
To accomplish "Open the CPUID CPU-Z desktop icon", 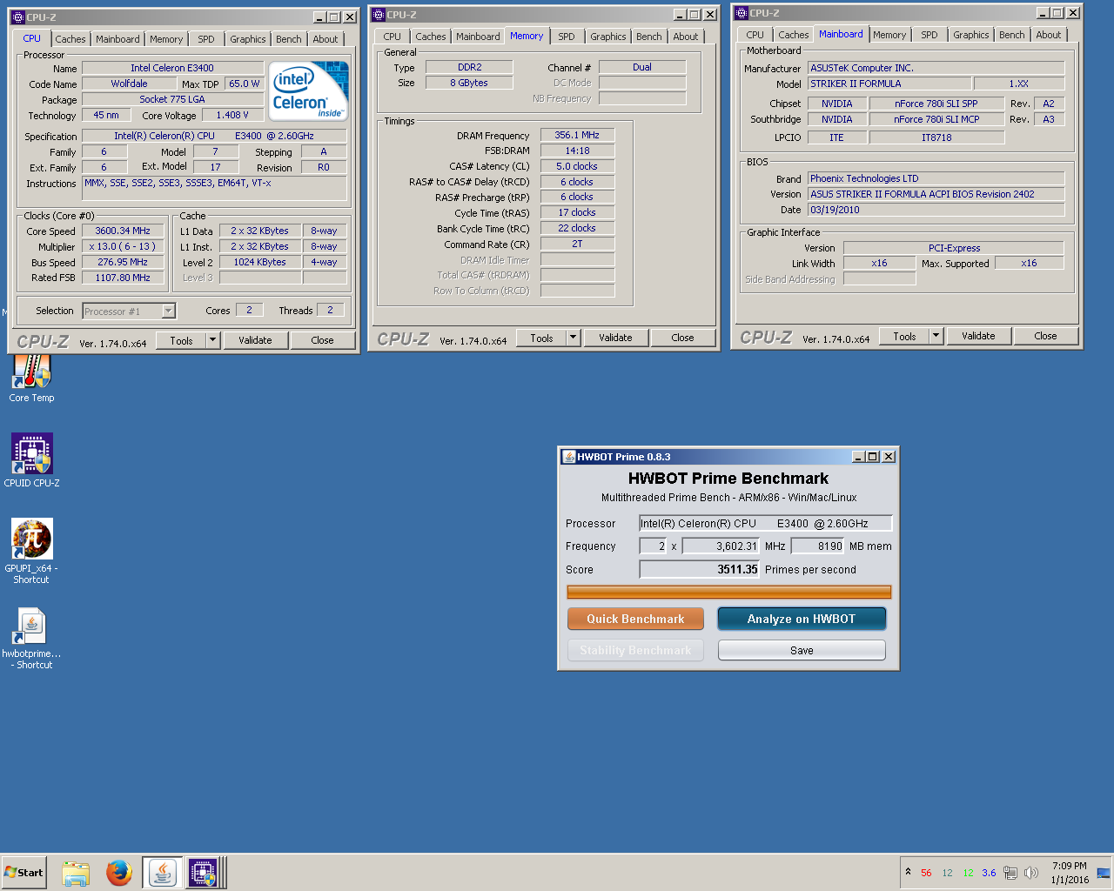I will (x=31, y=459).
